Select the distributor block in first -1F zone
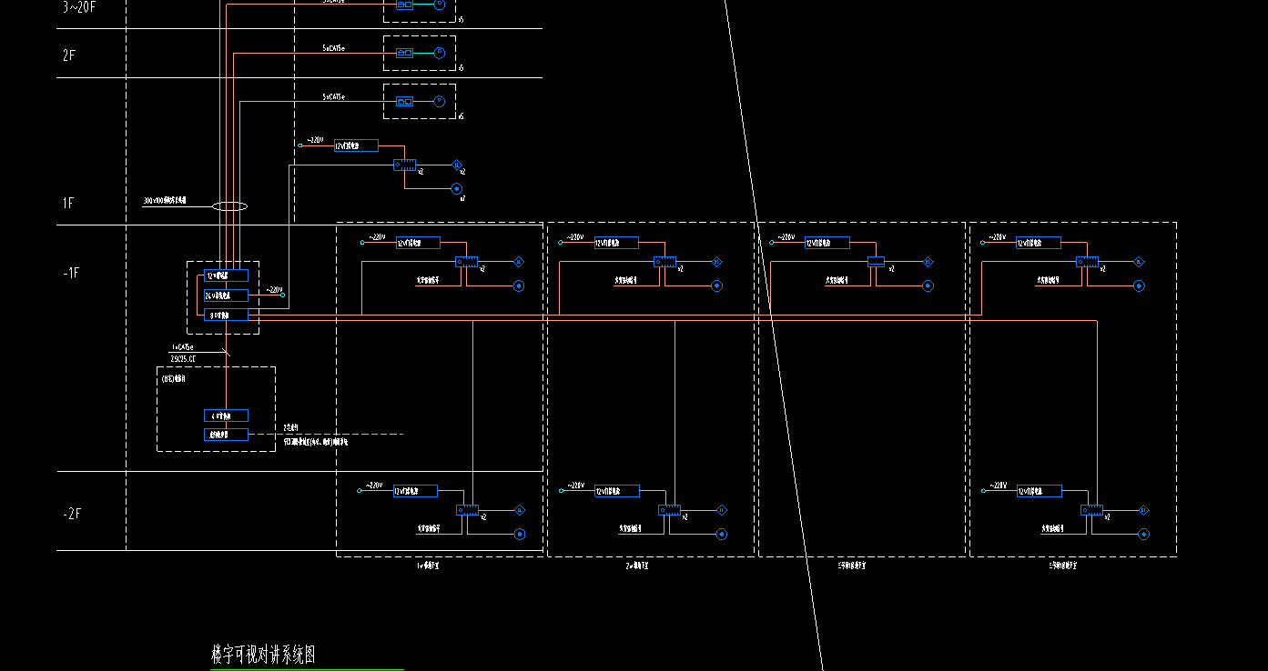The width and height of the screenshot is (1268, 671). (x=467, y=262)
